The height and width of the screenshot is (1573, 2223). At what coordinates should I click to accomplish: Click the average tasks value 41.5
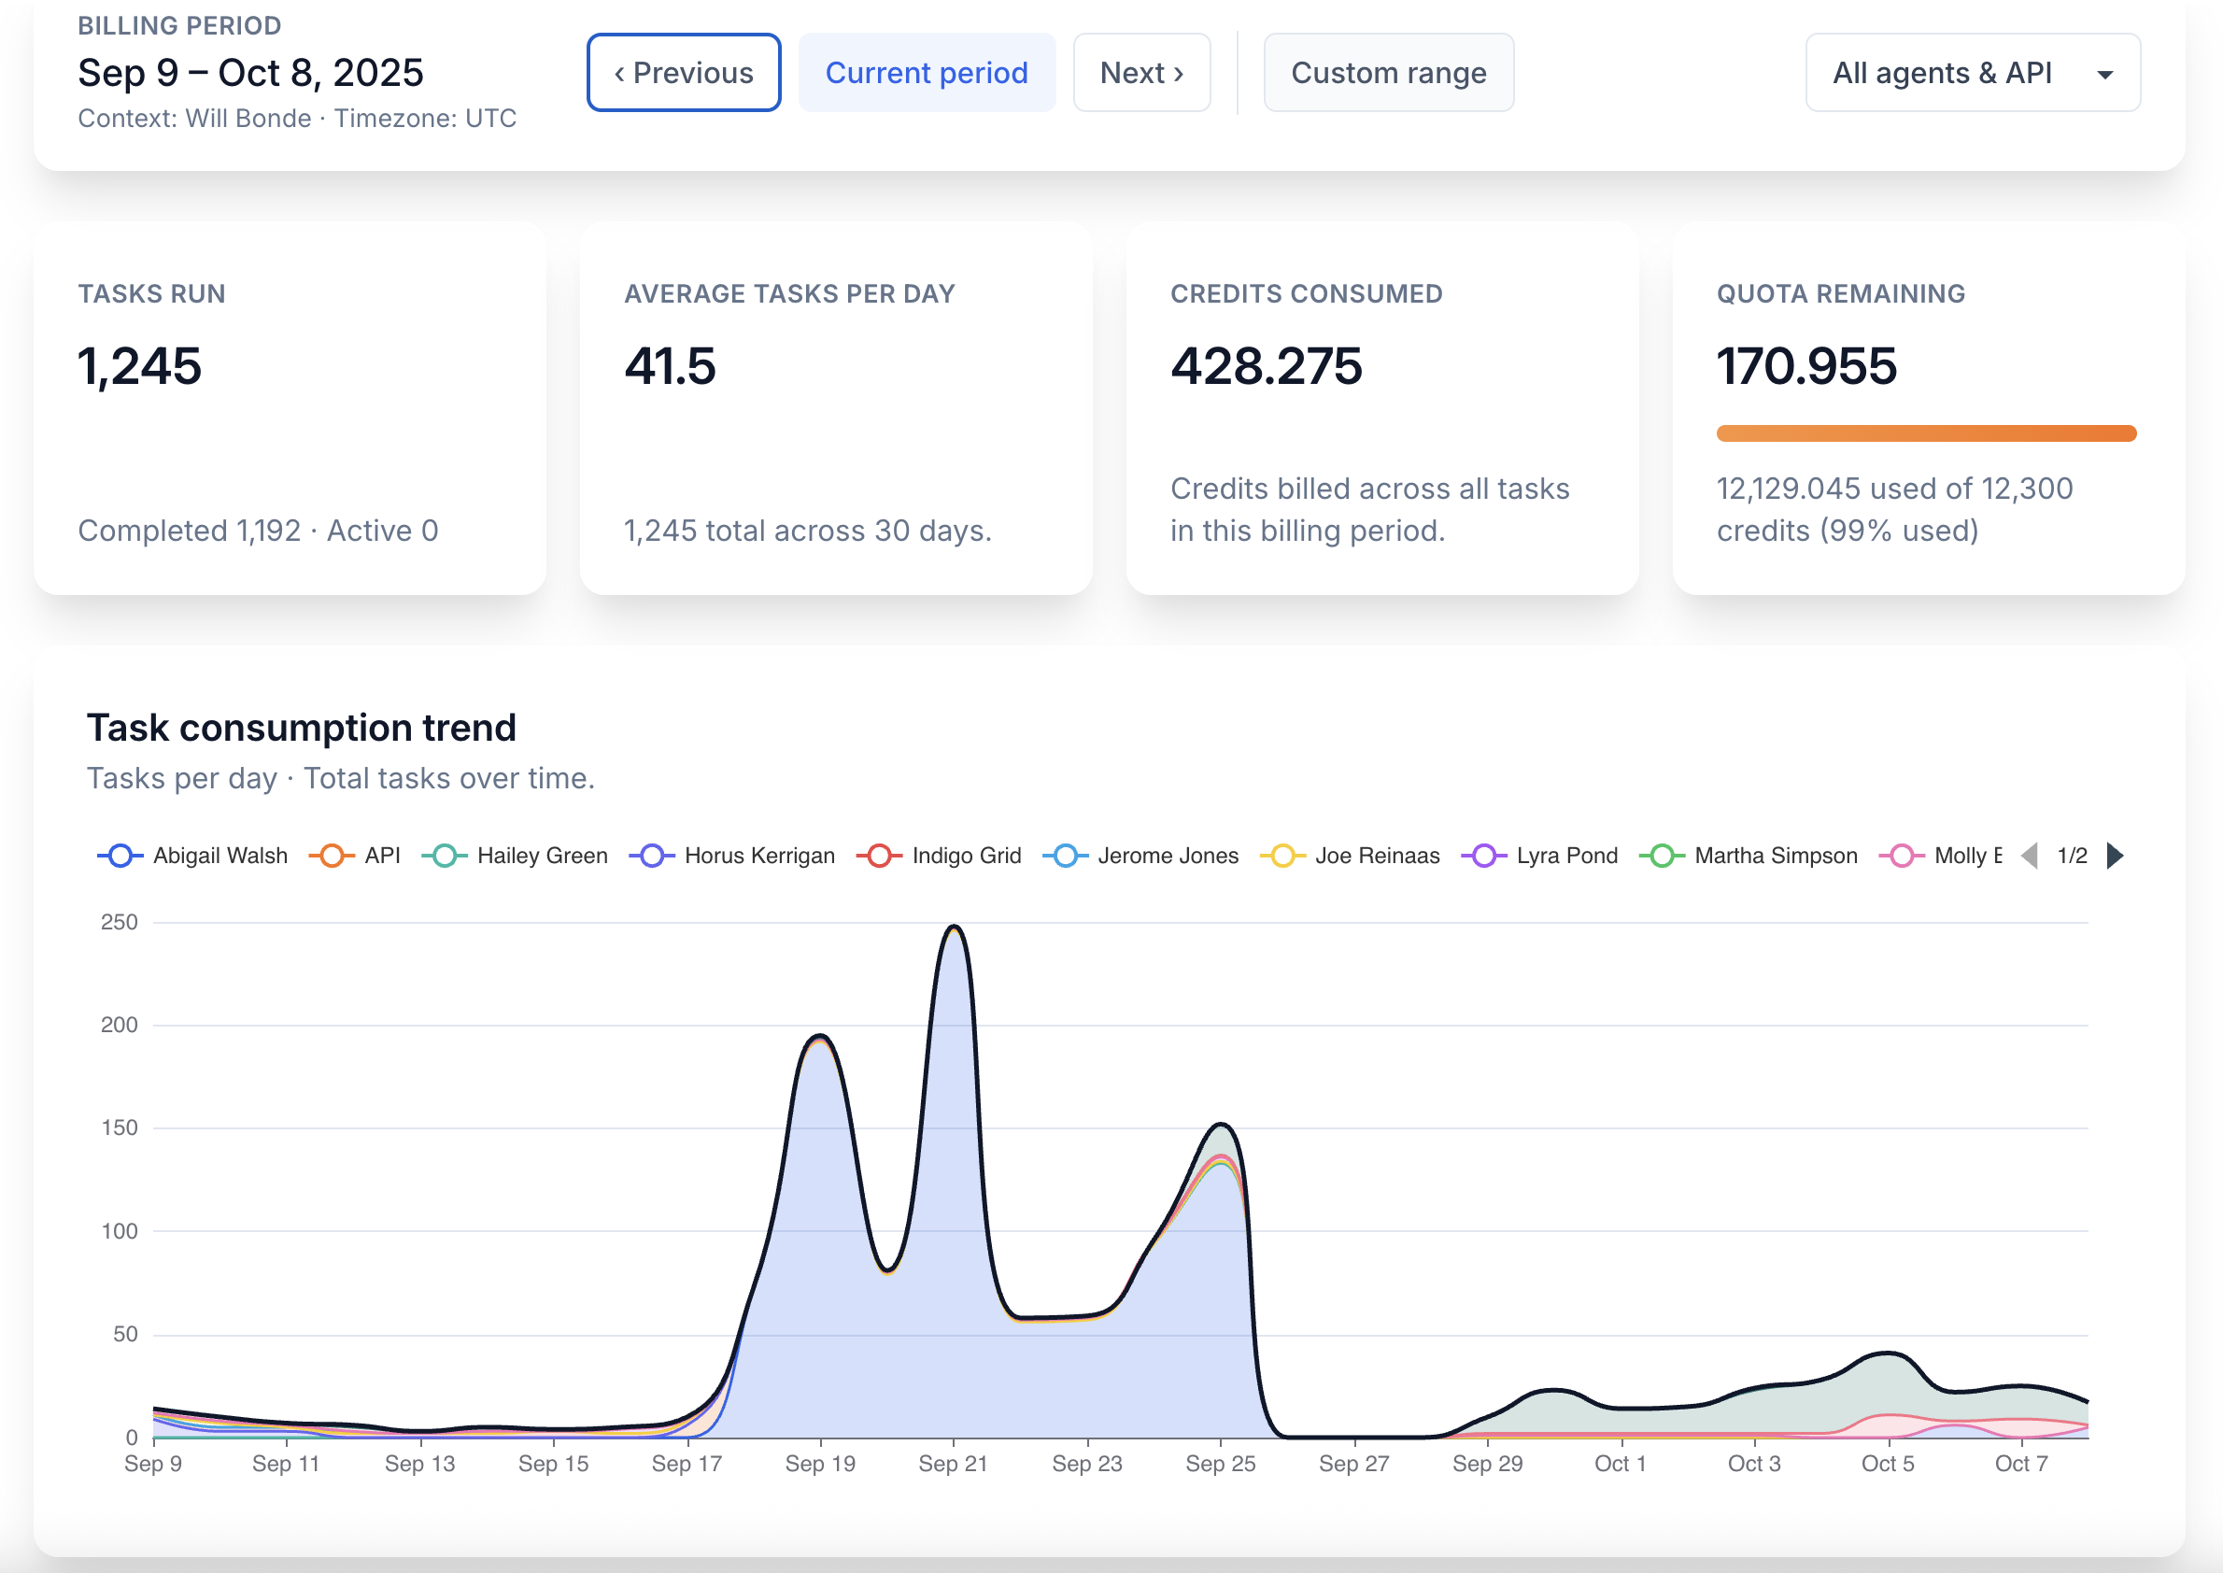coord(670,366)
